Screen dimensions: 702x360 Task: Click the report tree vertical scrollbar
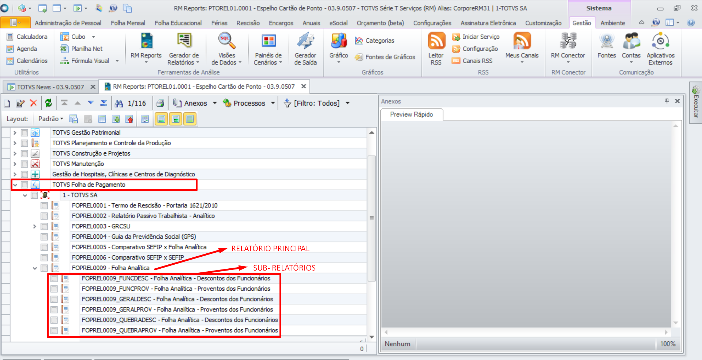point(372,218)
